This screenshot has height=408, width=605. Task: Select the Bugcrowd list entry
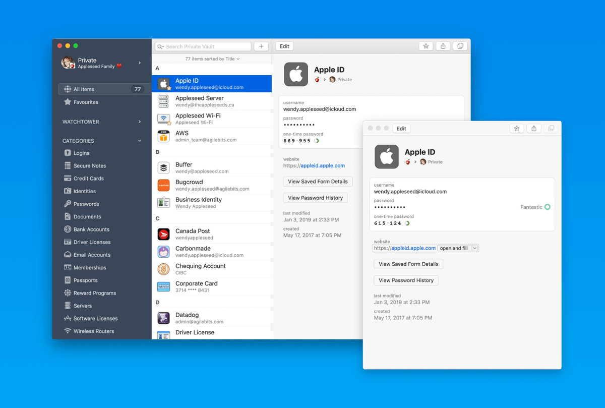pos(212,185)
